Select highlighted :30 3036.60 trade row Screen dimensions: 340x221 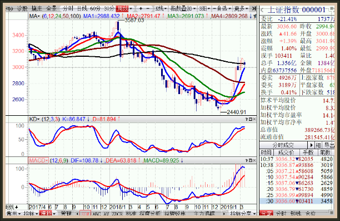(x=297, y=201)
